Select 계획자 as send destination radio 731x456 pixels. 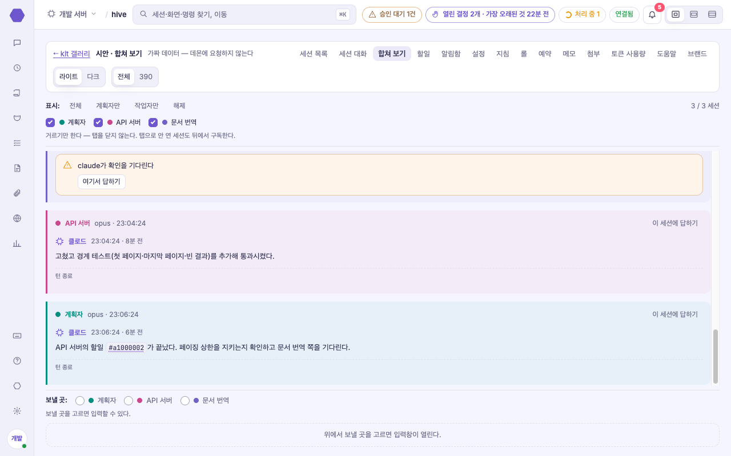pyautogui.click(x=80, y=401)
